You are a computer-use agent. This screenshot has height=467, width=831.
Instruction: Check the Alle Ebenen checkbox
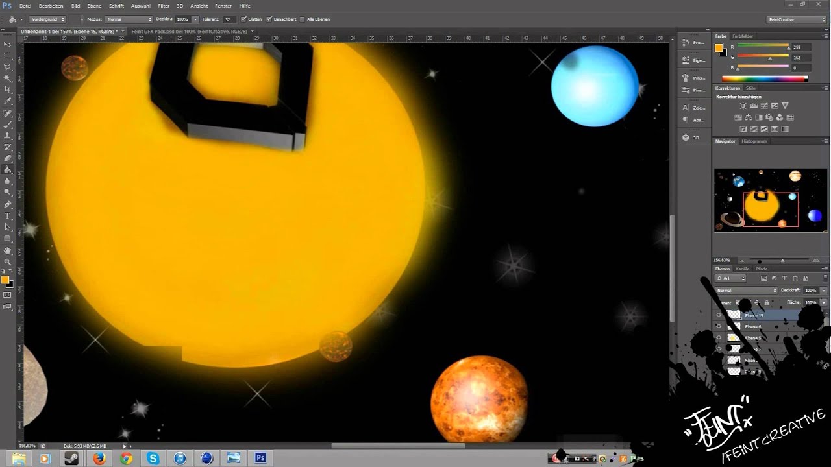(302, 19)
